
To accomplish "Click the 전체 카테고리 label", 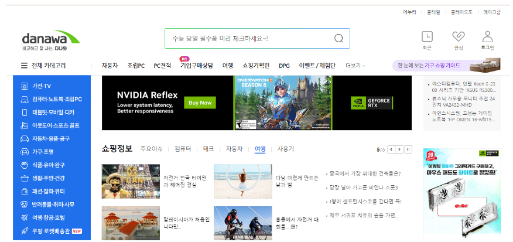I will point(49,66).
